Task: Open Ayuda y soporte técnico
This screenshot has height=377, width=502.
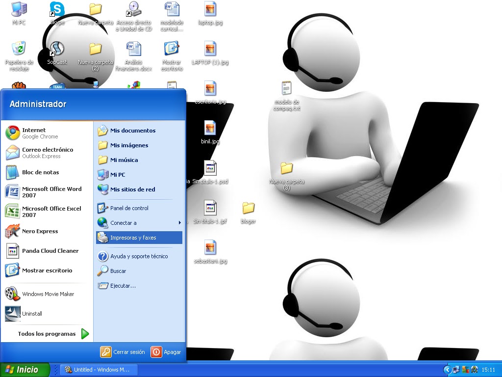Action: pos(139,256)
